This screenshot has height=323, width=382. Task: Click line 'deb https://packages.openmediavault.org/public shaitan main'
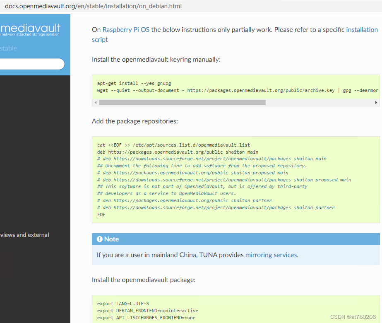pyautogui.click(x=178, y=152)
